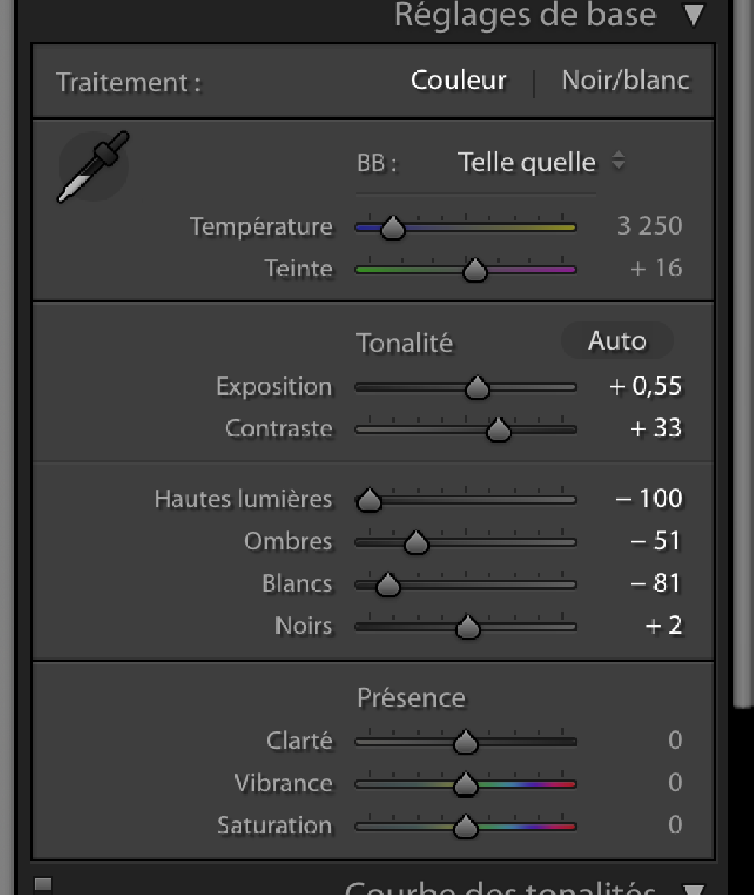Click the Tonalité section label
Viewport: 754px width, 895px height.
(x=404, y=343)
